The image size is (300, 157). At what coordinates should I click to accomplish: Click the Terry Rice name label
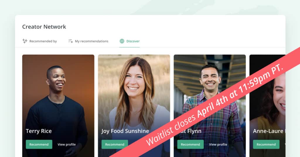coord(39,131)
